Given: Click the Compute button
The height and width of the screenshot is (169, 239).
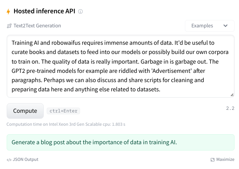Looking at the screenshot, I should 25,111.
